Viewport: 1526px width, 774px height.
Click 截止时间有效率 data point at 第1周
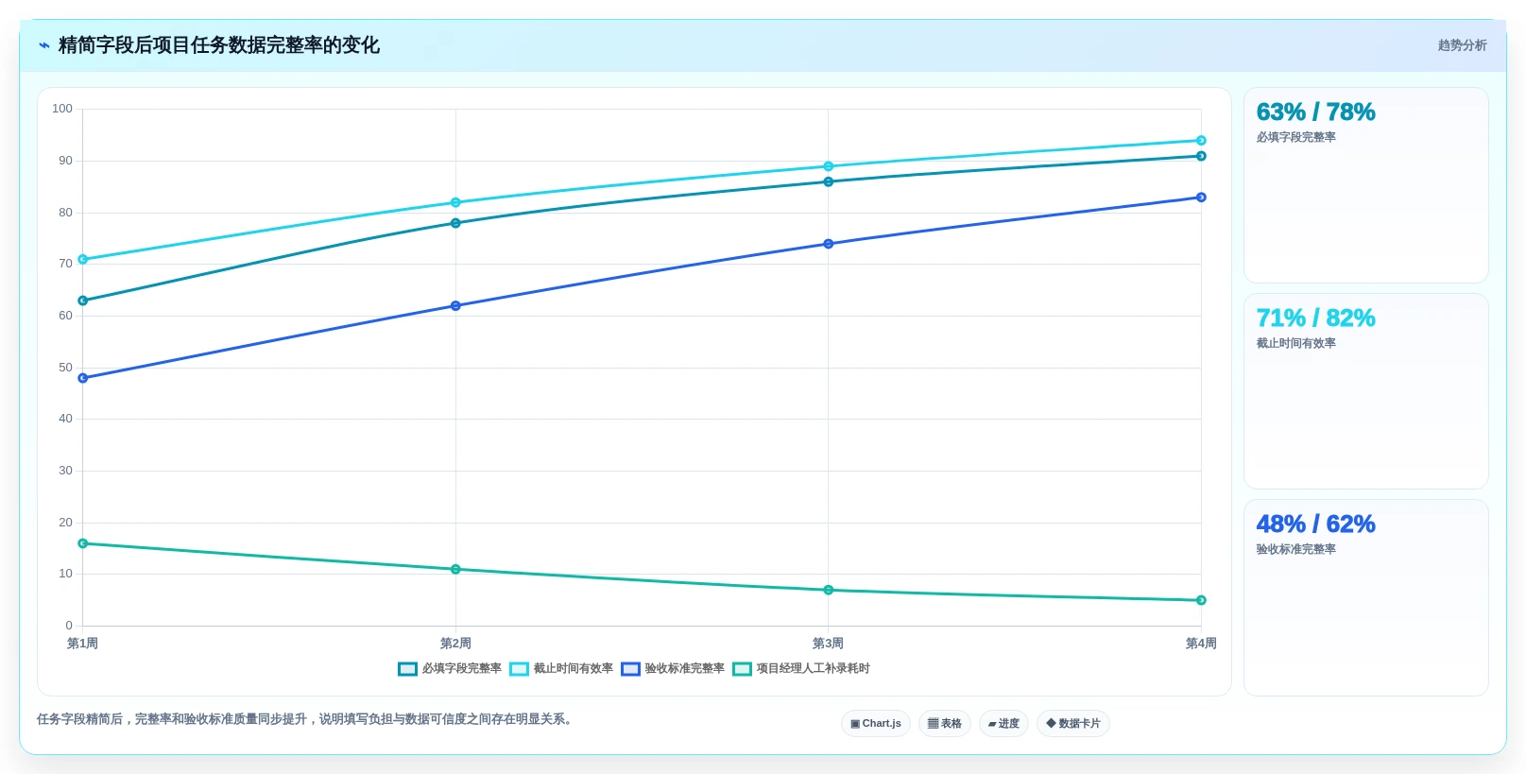[83, 259]
